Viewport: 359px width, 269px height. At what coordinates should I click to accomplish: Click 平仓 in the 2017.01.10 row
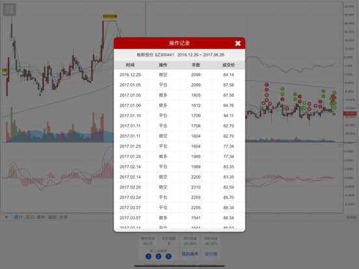point(163,116)
